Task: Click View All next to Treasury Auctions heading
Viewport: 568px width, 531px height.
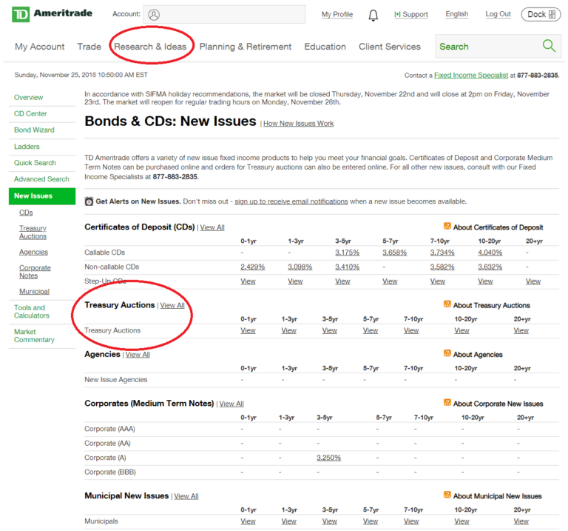Action: pyautogui.click(x=172, y=305)
